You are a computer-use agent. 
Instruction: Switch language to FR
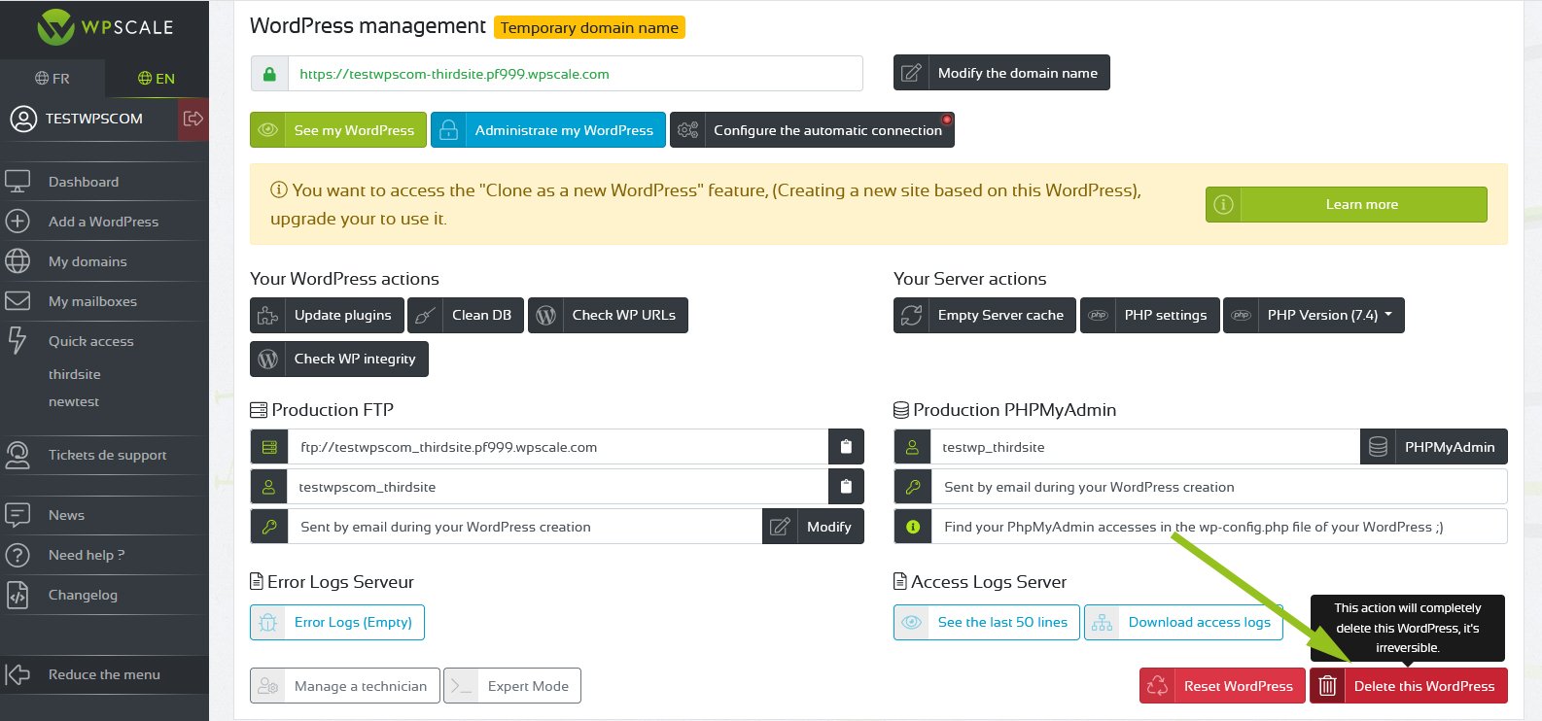pos(53,79)
